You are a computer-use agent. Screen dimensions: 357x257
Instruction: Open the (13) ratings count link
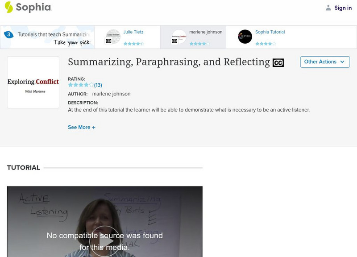pyautogui.click(x=98, y=85)
